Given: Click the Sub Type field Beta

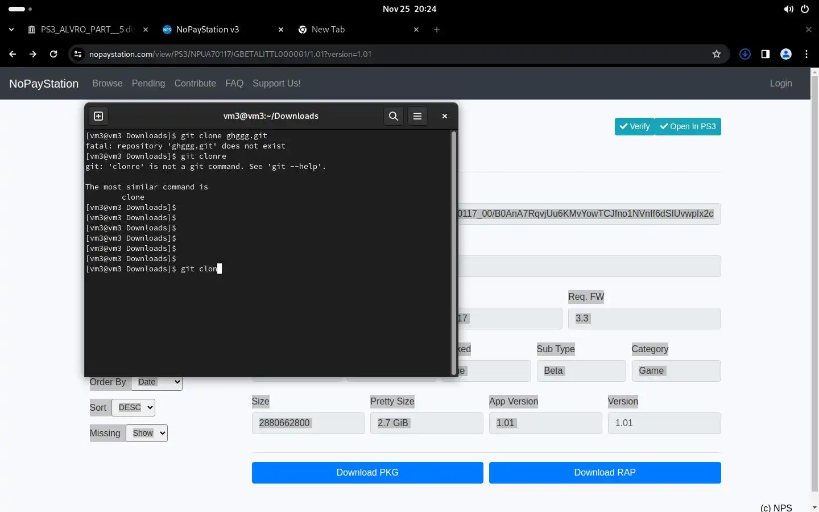Looking at the screenshot, I should coord(581,371).
